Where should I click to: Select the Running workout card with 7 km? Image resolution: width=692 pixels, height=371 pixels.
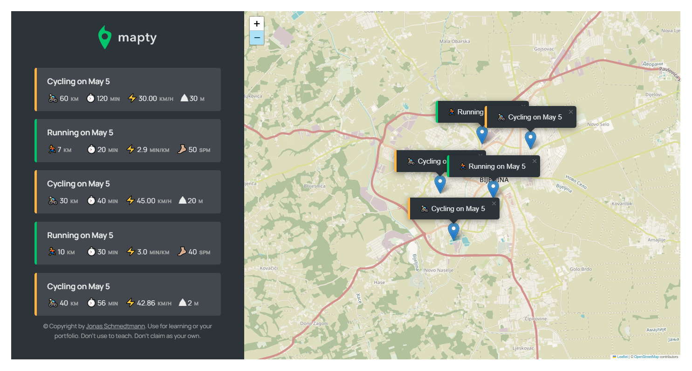click(128, 140)
